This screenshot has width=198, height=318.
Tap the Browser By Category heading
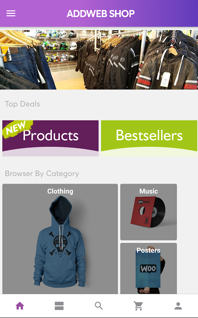pyautogui.click(x=42, y=174)
